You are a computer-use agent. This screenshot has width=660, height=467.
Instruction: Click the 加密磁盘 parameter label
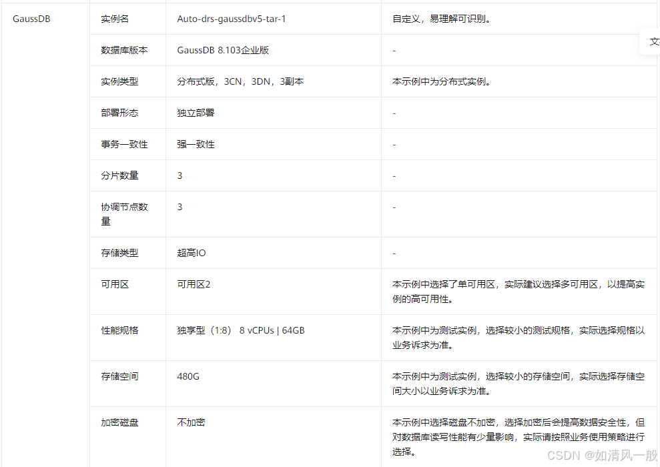[119, 422]
